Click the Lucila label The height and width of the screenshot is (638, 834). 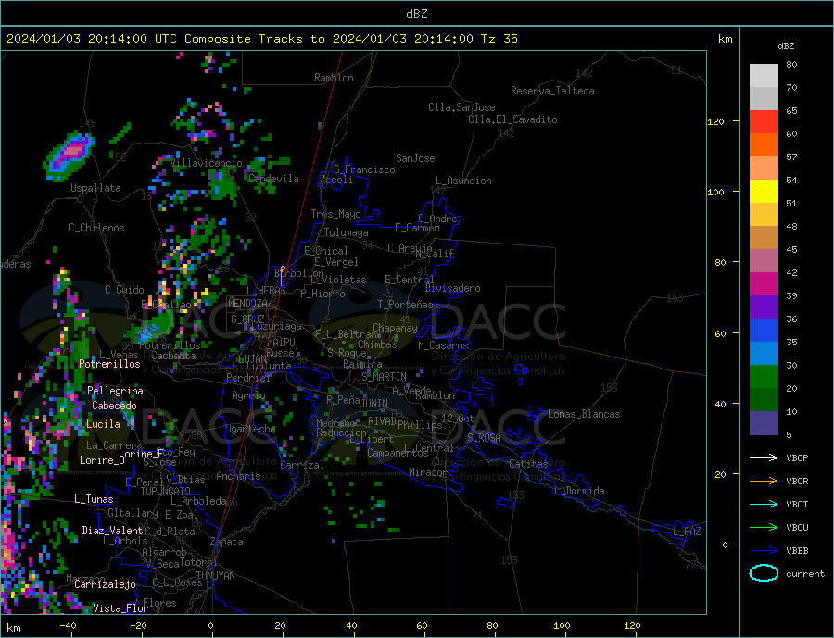click(x=103, y=424)
